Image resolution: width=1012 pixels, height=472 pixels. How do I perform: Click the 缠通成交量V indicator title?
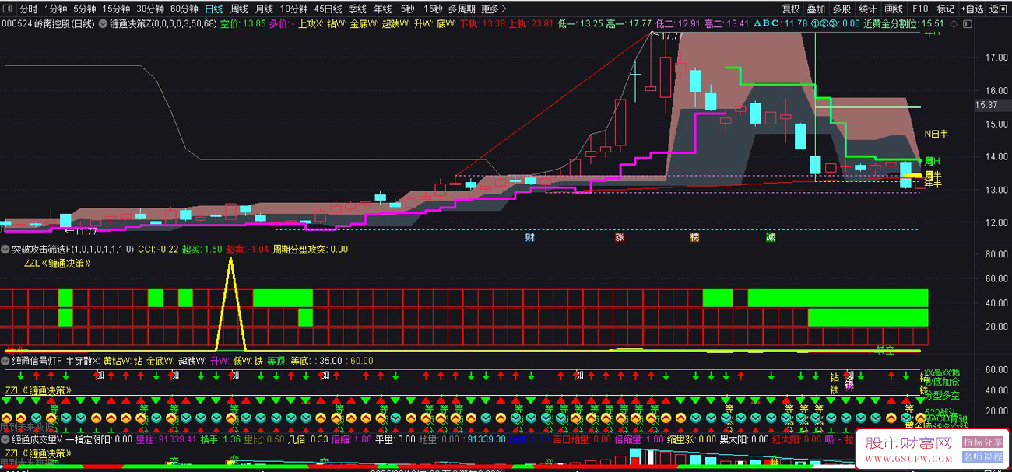(38, 439)
